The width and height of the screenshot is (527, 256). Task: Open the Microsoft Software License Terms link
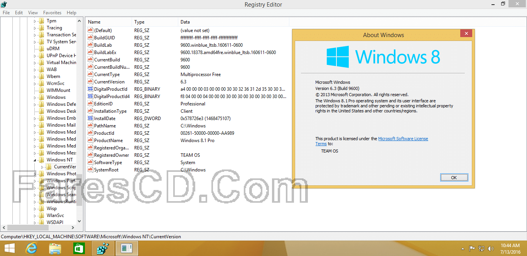[403, 139]
